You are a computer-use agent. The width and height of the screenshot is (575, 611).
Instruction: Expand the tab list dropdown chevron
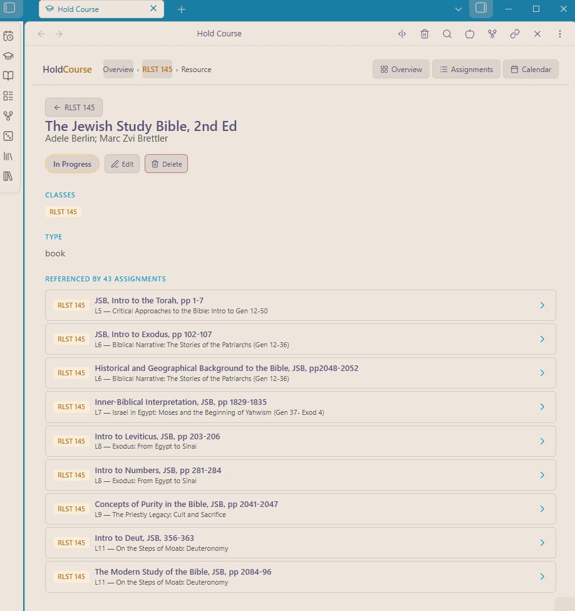pyautogui.click(x=458, y=9)
